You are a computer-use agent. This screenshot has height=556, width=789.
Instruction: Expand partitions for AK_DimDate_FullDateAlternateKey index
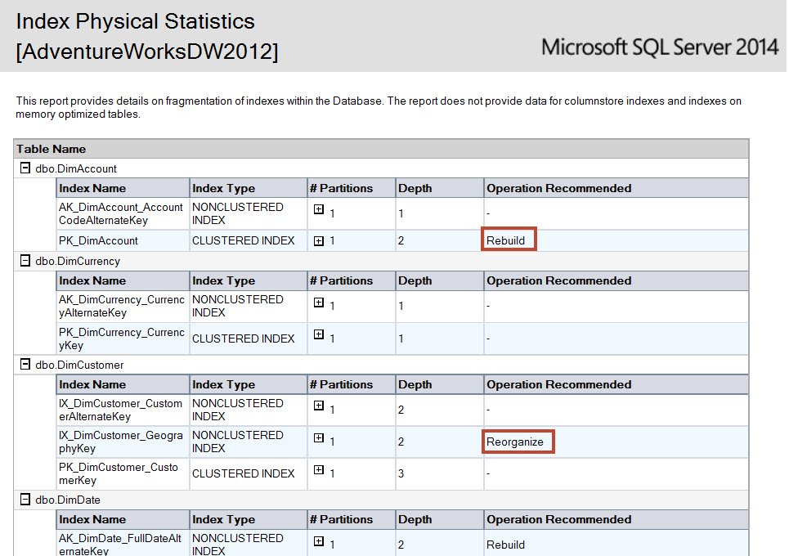[319, 541]
